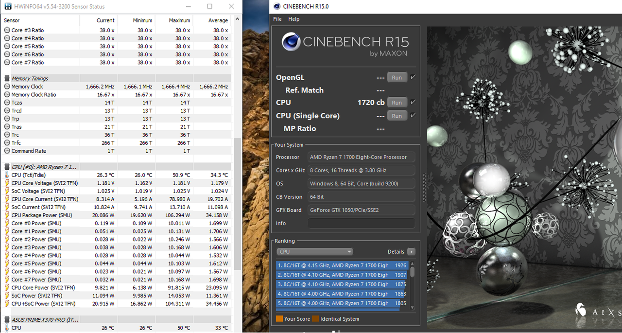Click the Trcd row label
Image resolution: width=622 pixels, height=333 pixels.
click(x=17, y=110)
